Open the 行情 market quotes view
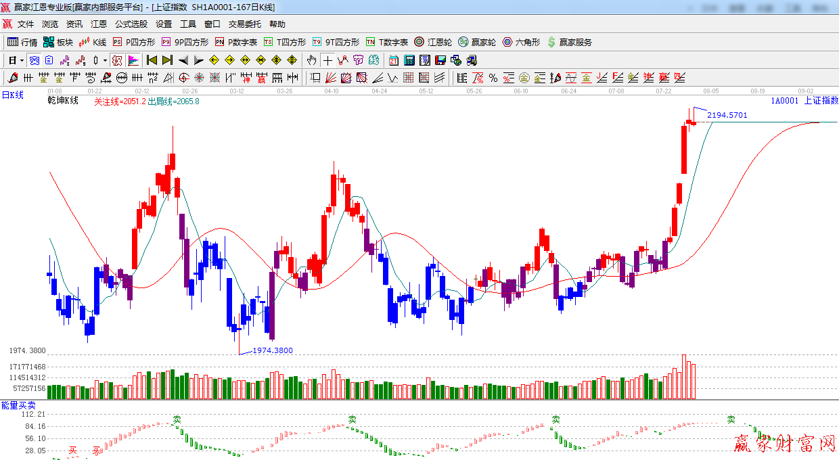Screen dimensions: 839x460 [22, 42]
